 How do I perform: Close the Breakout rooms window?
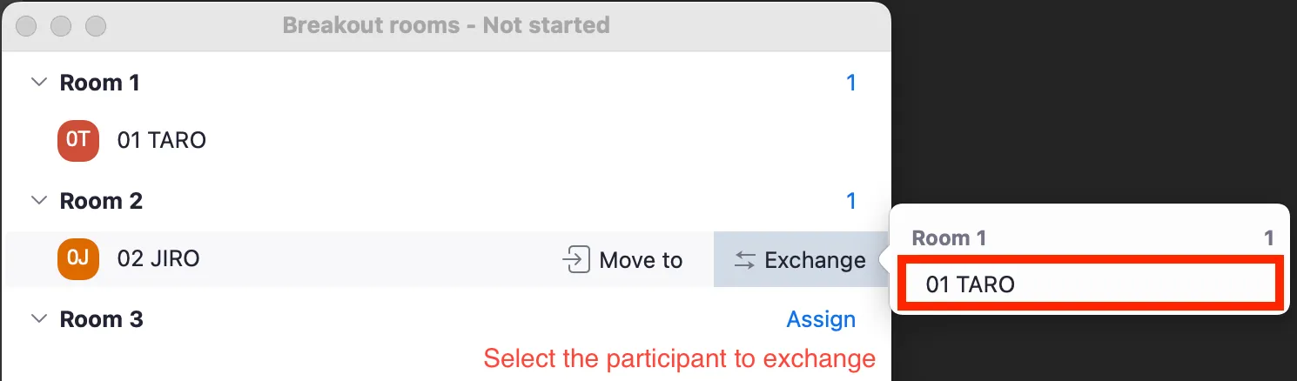coord(26,25)
